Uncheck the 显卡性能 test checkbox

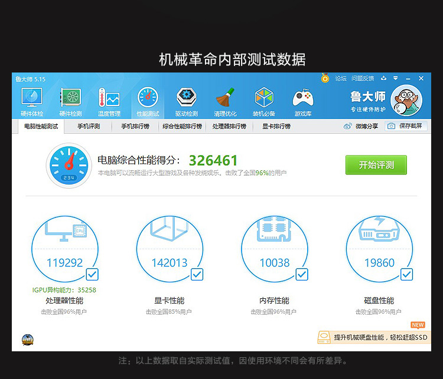click(197, 275)
